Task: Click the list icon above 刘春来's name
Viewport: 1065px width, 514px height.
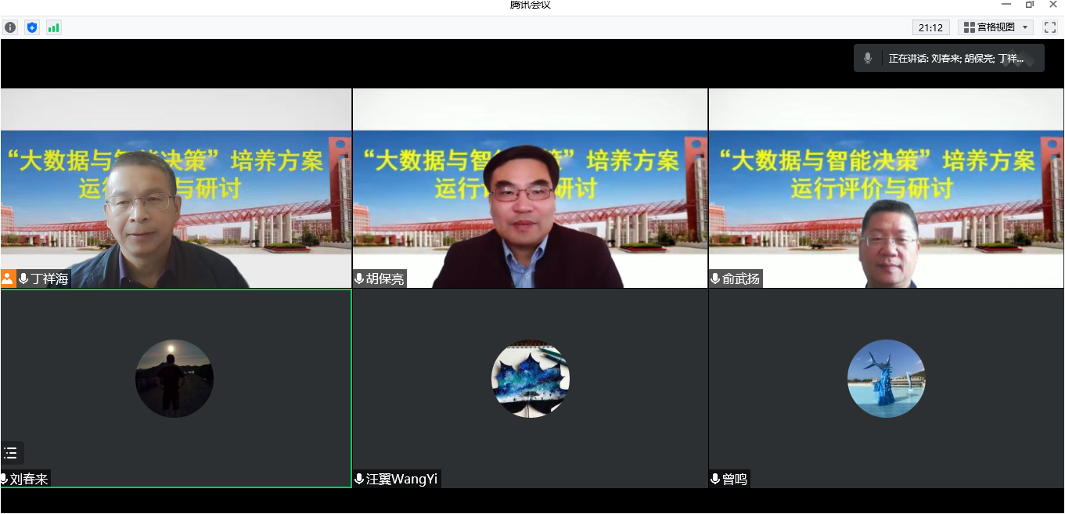Action: pos(11,453)
